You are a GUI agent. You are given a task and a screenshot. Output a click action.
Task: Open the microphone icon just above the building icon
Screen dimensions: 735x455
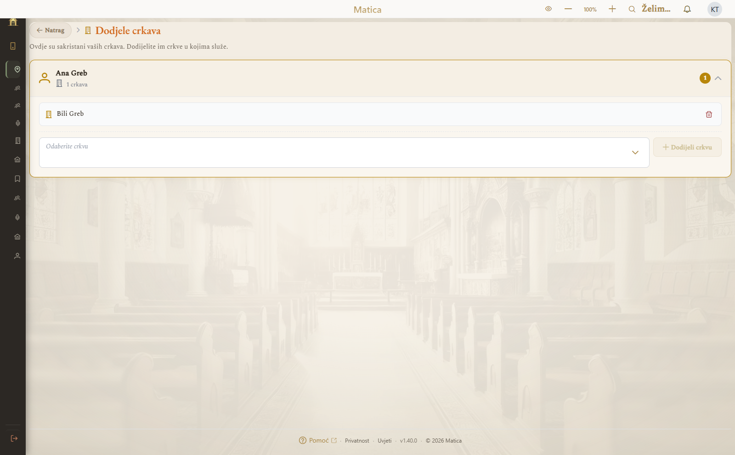(x=17, y=123)
